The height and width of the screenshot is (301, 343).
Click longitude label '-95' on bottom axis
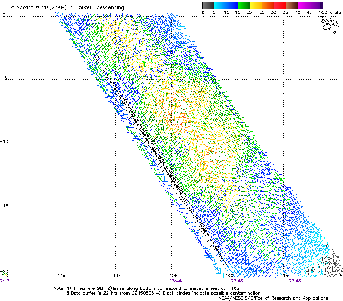click(284, 276)
